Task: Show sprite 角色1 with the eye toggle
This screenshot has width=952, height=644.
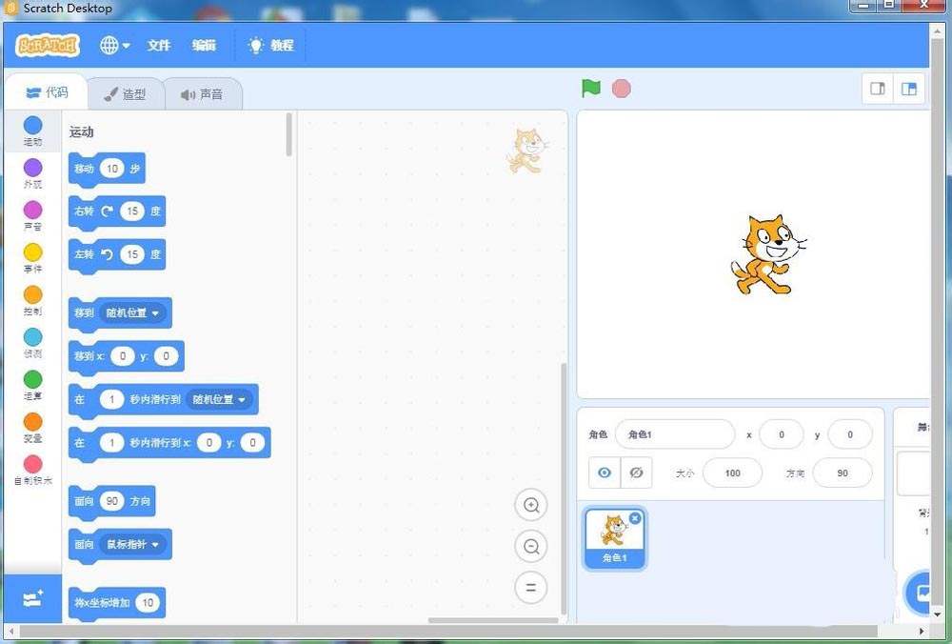Action: pyautogui.click(x=604, y=473)
